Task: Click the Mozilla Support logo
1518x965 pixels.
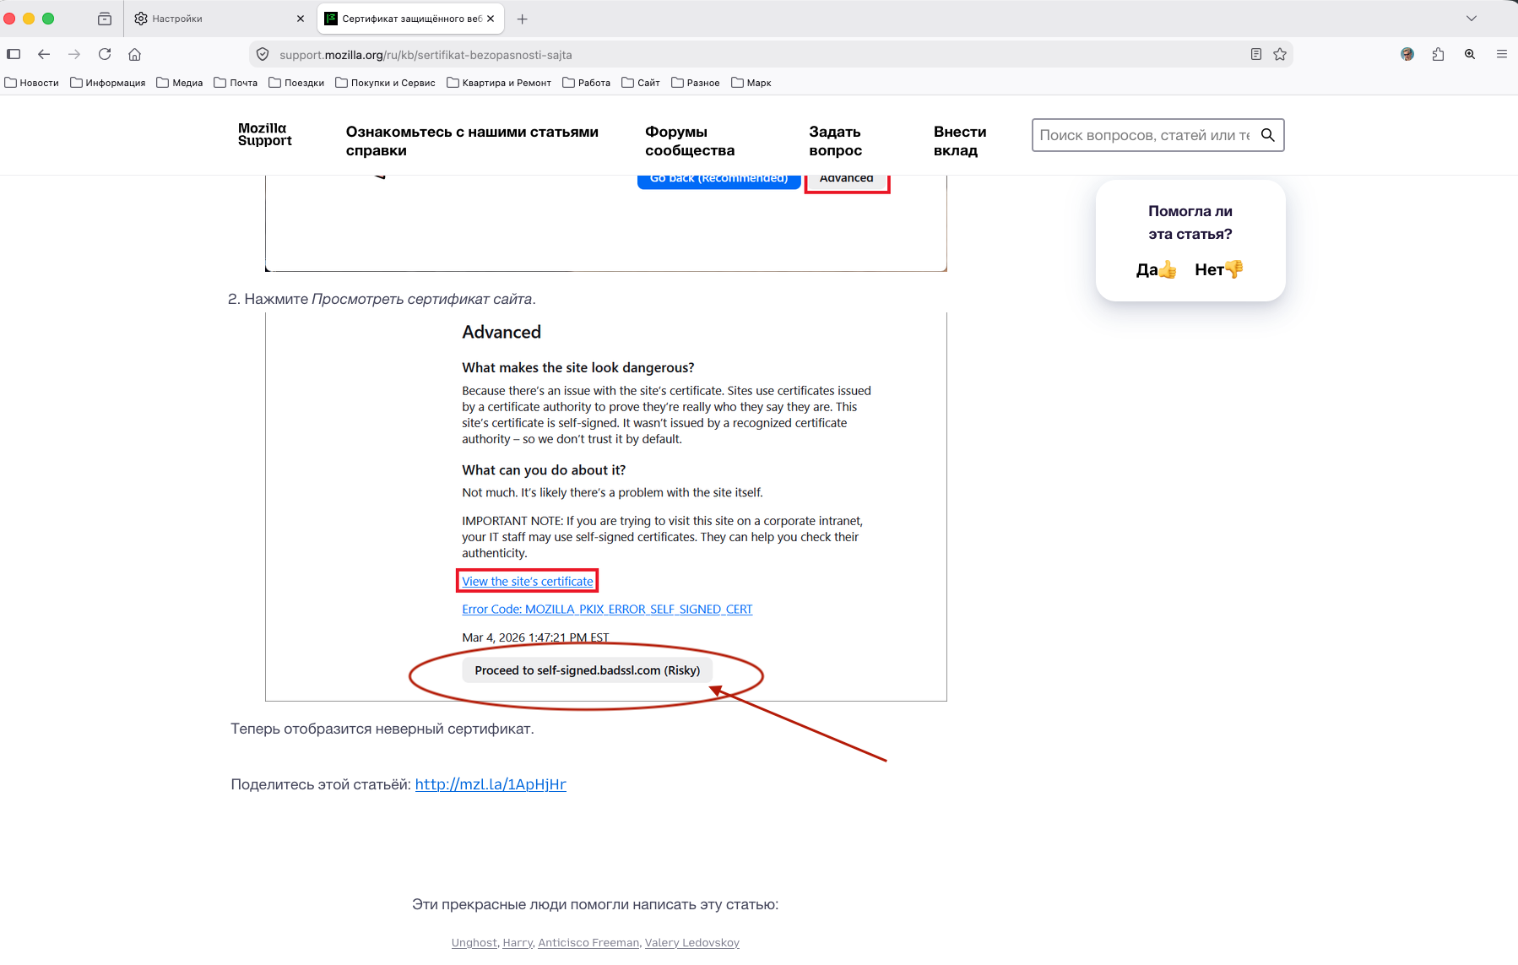Action: [x=265, y=134]
